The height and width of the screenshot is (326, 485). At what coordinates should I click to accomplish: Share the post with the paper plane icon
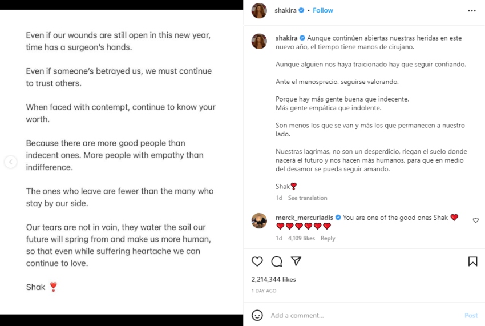pos(296,261)
